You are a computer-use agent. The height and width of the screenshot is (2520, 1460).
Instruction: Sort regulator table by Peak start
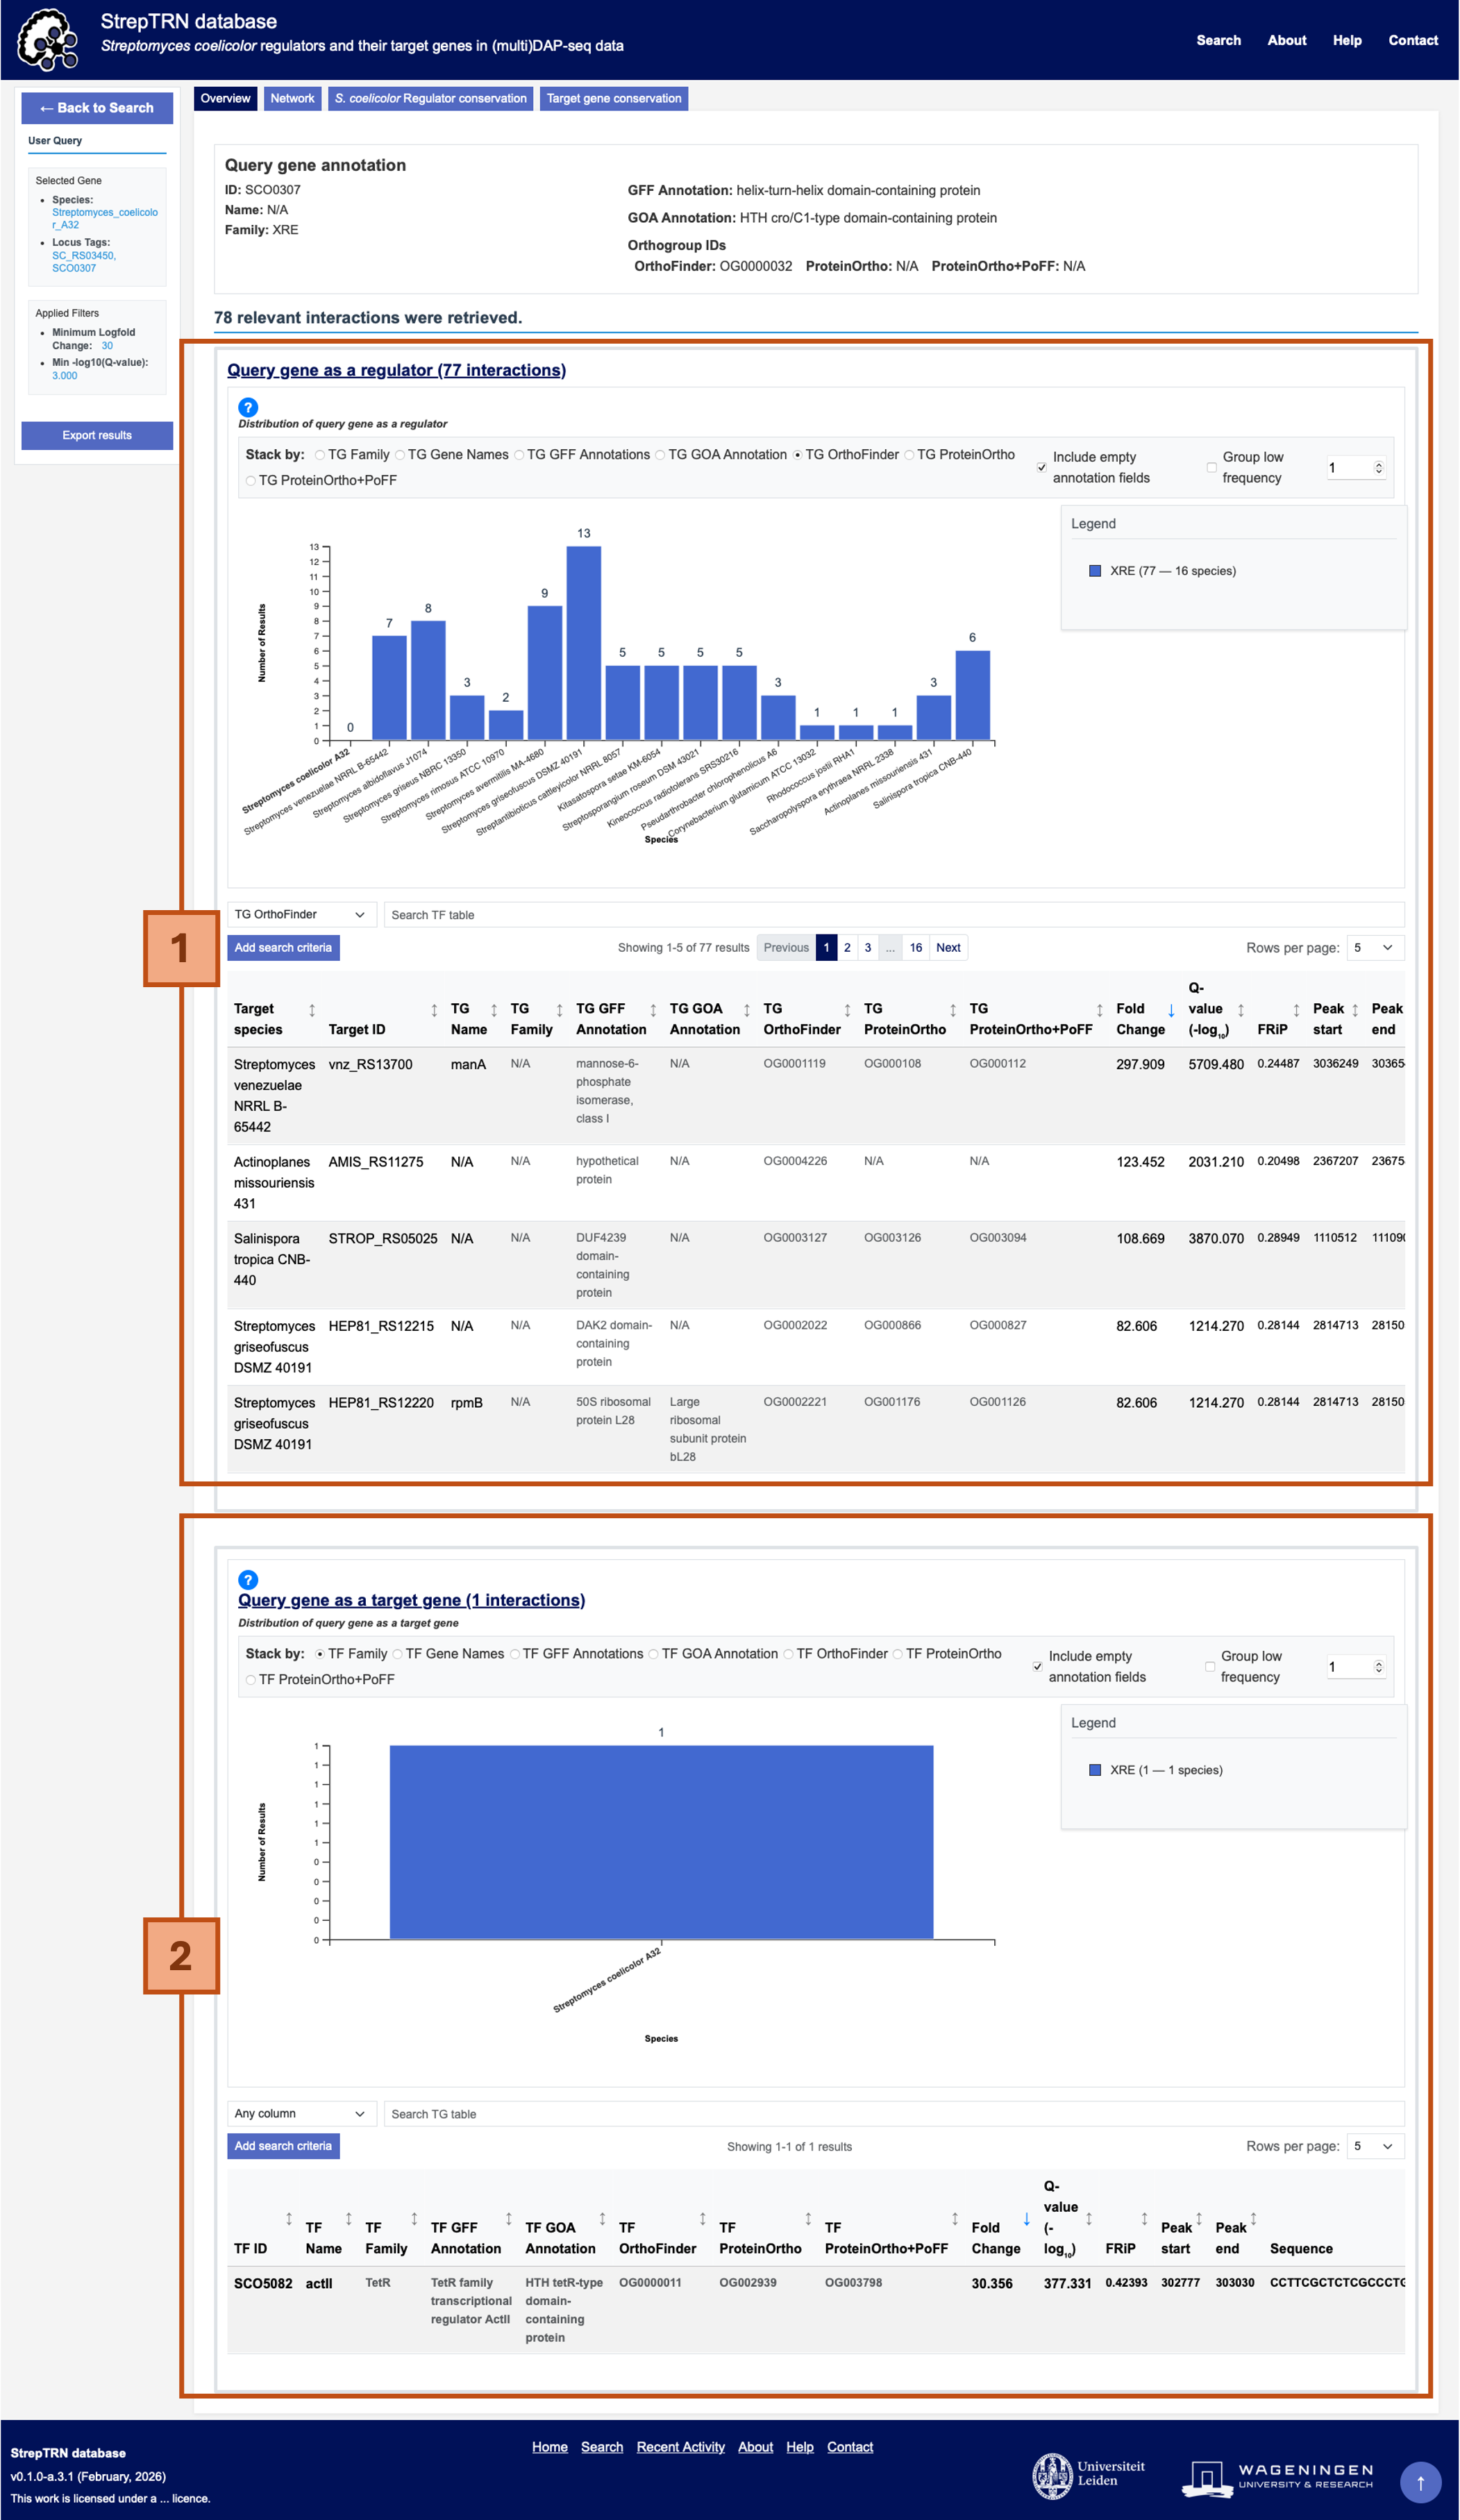1355,1010
